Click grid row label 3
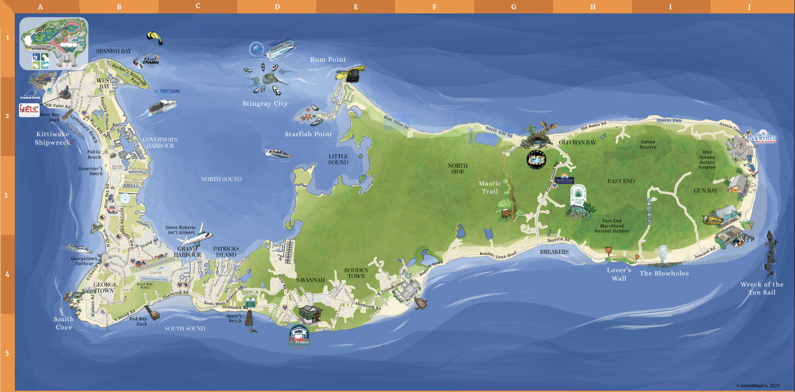 click(7, 195)
